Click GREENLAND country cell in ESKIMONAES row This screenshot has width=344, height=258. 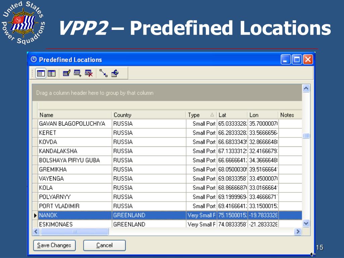tap(149, 224)
